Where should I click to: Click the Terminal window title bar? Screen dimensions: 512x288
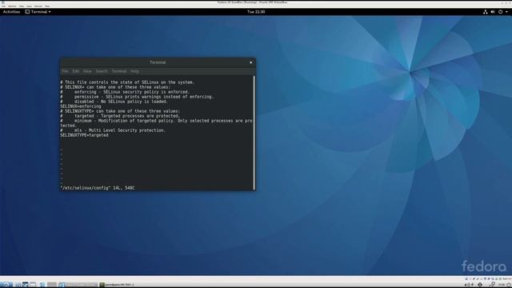(x=158, y=62)
